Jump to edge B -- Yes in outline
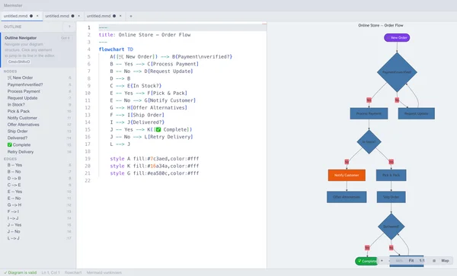 (39, 165)
